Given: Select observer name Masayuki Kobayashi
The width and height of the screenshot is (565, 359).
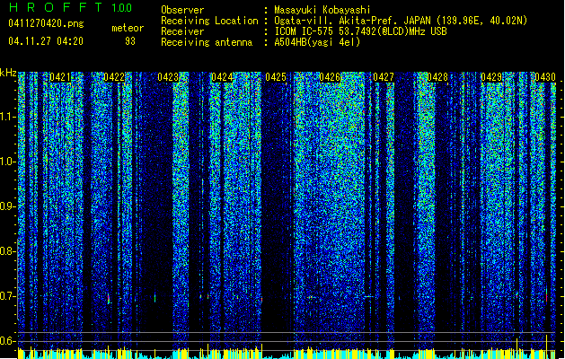Looking at the screenshot, I should 322,10.
